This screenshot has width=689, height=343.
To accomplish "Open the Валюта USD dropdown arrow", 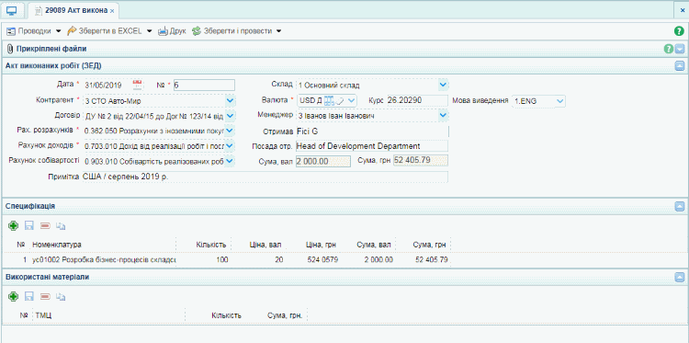I will (x=351, y=101).
